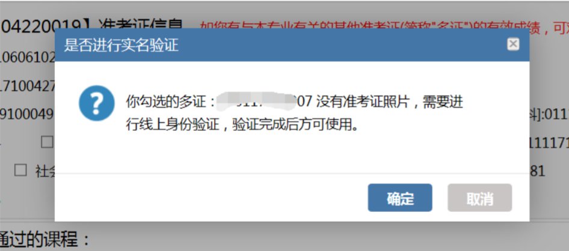Click the number 9100049 on the left

click(27, 115)
